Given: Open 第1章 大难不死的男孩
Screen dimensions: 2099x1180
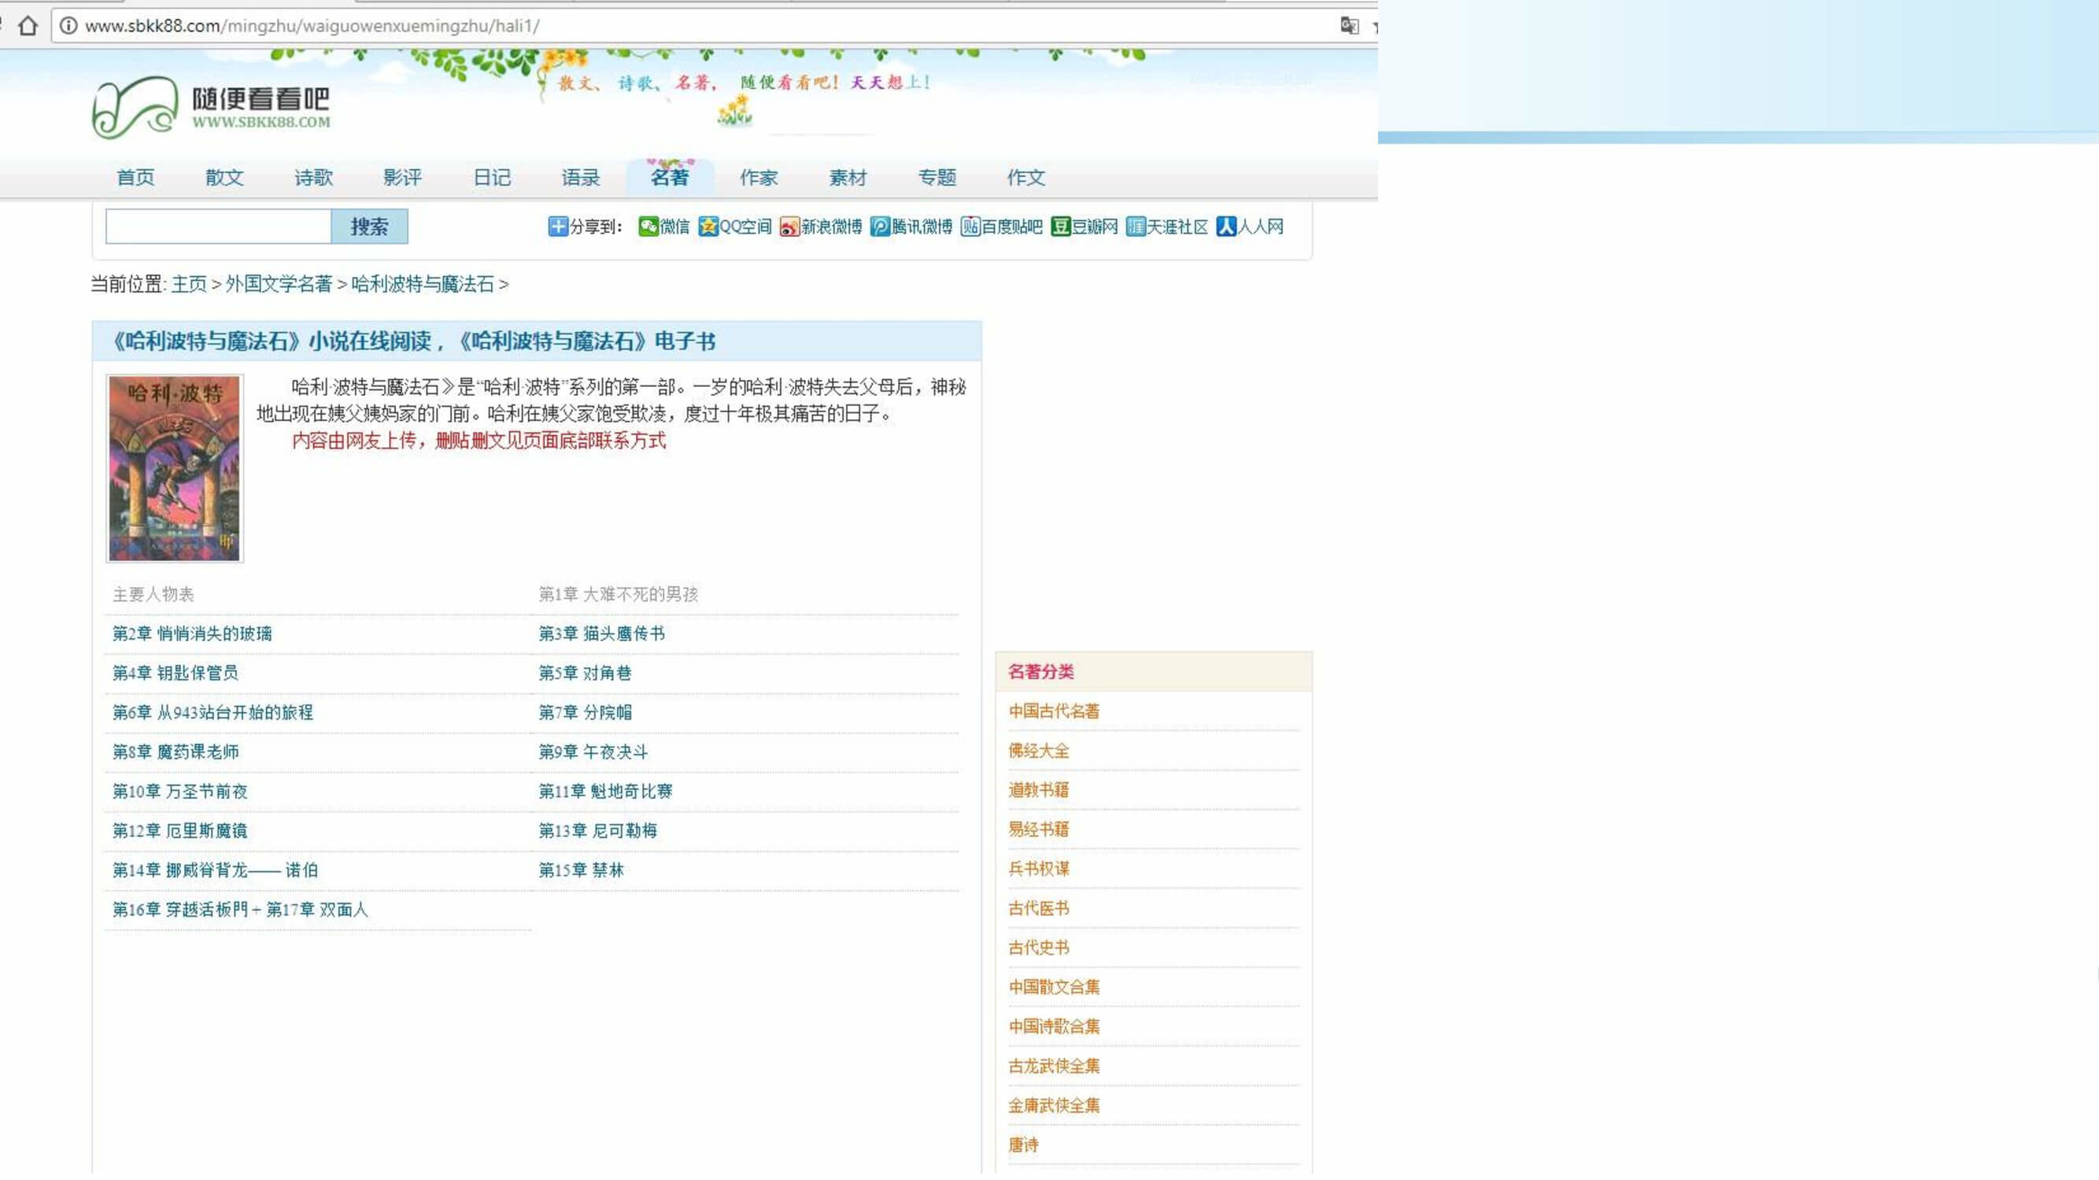Looking at the screenshot, I should pyautogui.click(x=619, y=595).
